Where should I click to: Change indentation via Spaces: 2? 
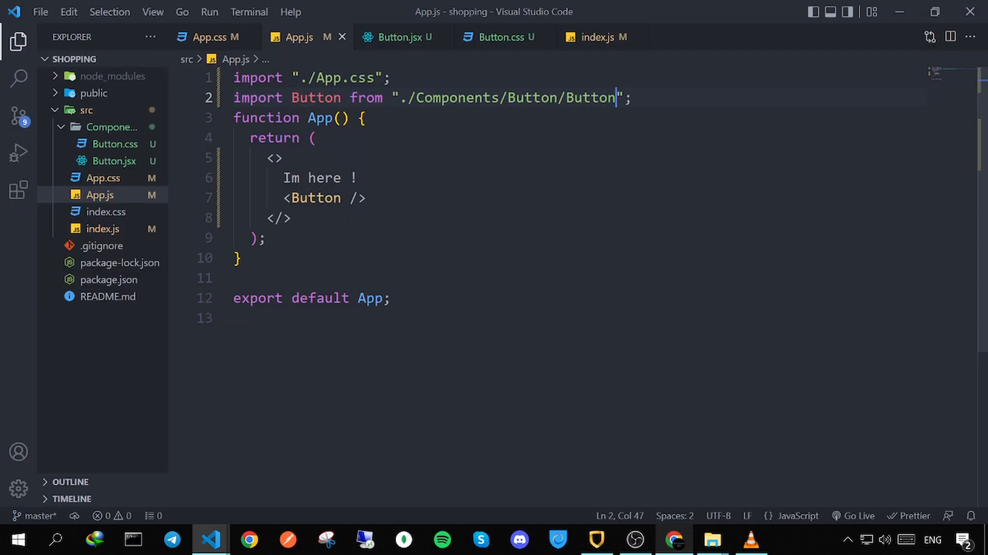pyautogui.click(x=675, y=515)
